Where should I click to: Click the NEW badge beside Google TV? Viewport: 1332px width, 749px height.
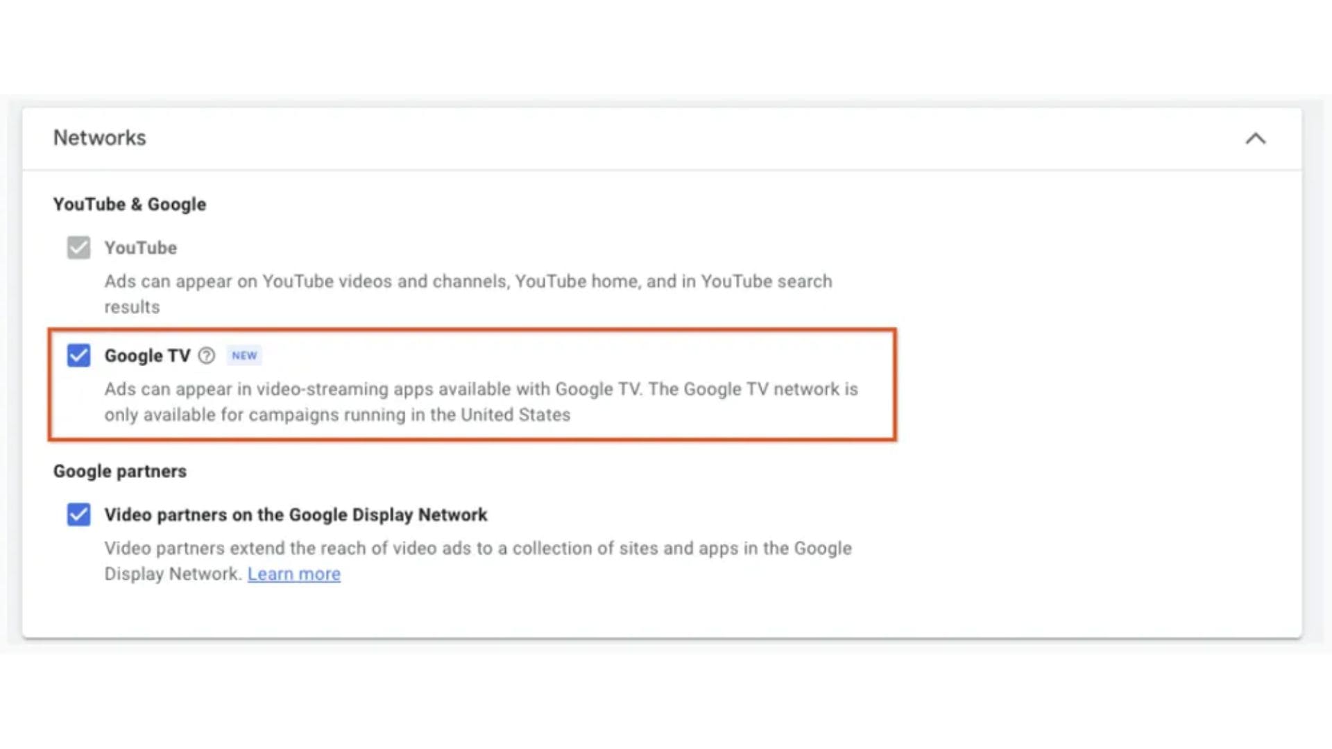click(x=244, y=356)
